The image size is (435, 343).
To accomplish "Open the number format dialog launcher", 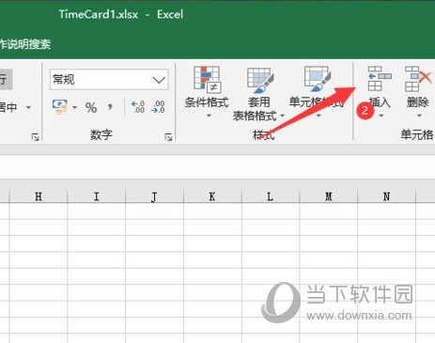I will tap(168, 137).
